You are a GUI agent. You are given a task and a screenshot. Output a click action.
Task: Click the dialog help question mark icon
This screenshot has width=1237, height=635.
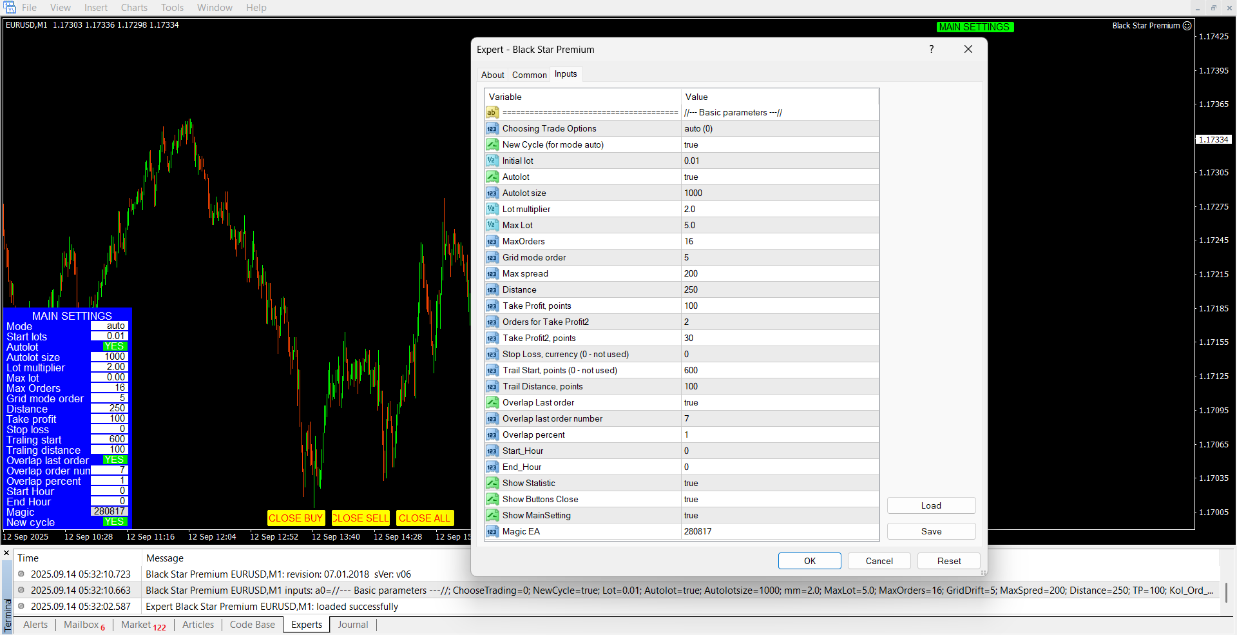(x=931, y=50)
